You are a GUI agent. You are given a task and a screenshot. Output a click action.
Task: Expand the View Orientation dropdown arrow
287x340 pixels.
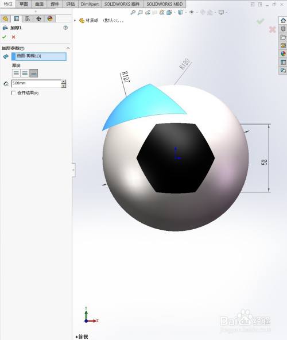click(x=174, y=13)
